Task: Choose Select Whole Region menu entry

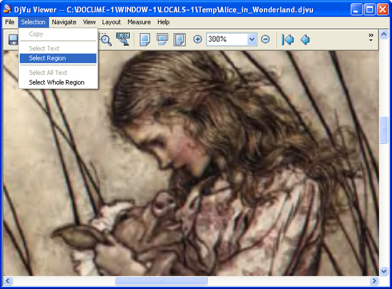Action: (x=58, y=82)
